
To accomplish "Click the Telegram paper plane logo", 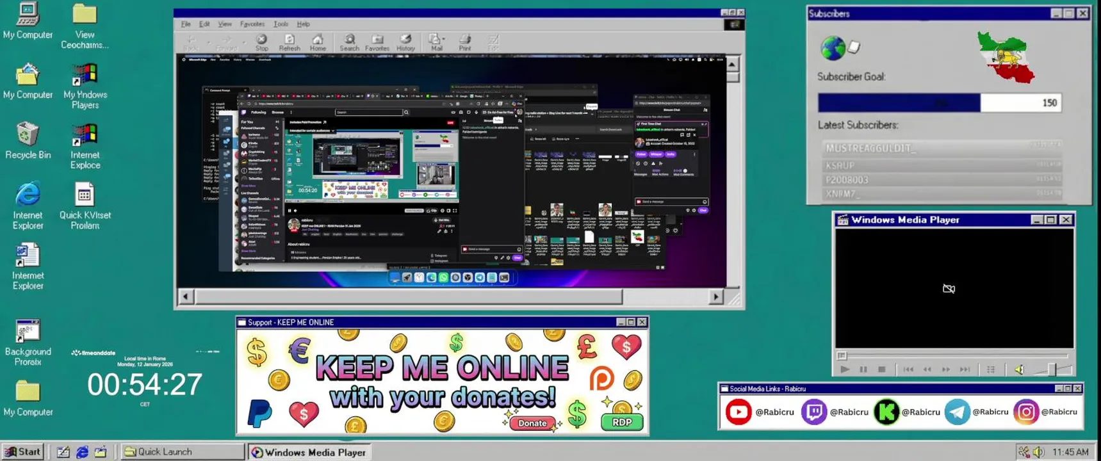I will [957, 412].
